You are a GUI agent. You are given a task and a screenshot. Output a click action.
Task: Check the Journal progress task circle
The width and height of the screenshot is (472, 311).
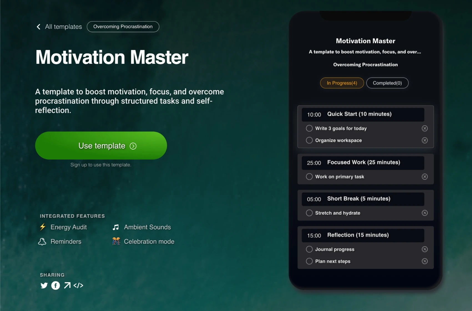coord(309,249)
